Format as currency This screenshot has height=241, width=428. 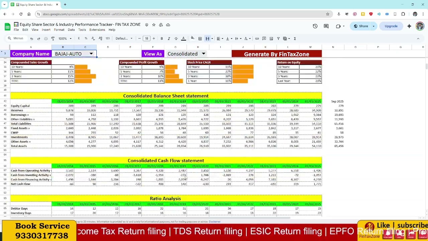[79, 38]
